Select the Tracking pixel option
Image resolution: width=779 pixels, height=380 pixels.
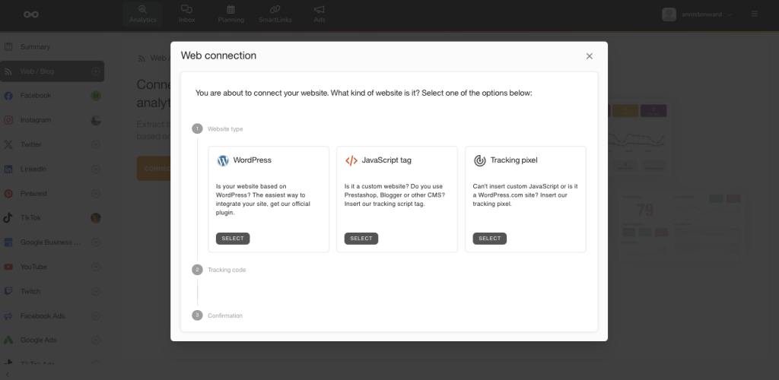coord(489,239)
